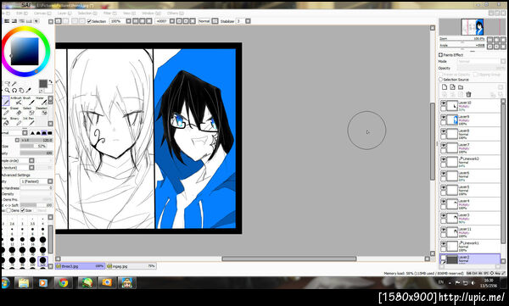Open the Filter menu
This screenshot has width=509, height=306.
(109, 14)
